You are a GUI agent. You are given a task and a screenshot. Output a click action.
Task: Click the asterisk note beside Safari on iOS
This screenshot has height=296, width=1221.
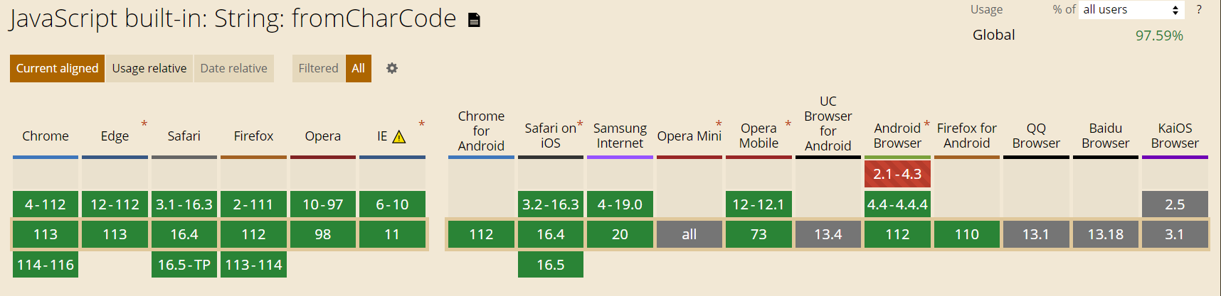click(580, 124)
